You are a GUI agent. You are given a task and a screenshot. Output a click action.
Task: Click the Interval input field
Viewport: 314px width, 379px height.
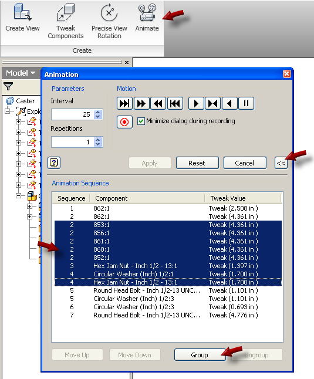pyautogui.click(x=73, y=114)
